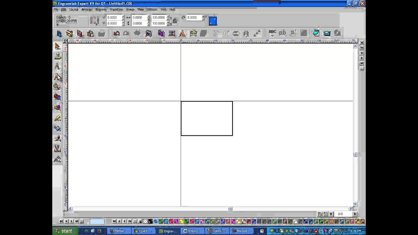Select the A text tool above zoom tool
Viewport: 418px width, 235px height.
57,77
